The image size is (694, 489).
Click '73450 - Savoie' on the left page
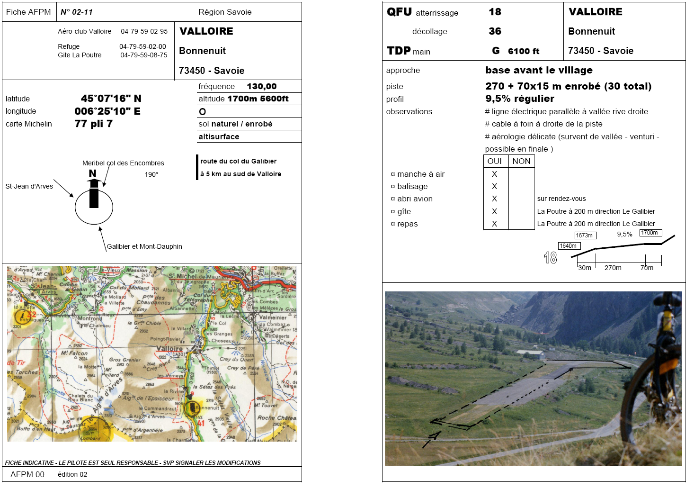click(x=212, y=71)
